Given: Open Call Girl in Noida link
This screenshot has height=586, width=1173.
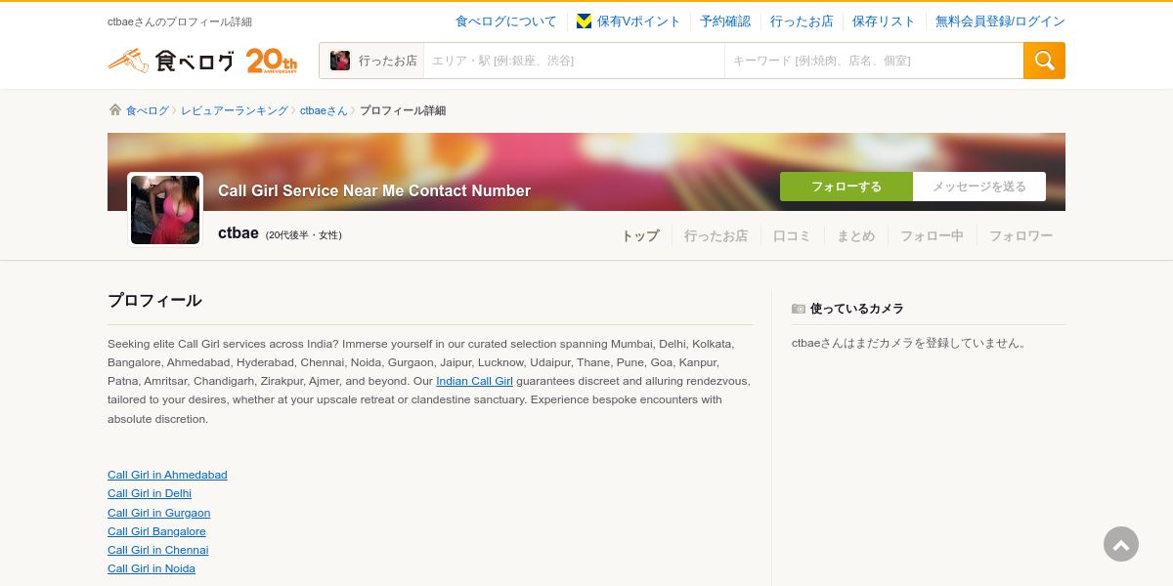Looking at the screenshot, I should pyautogui.click(x=152, y=568).
